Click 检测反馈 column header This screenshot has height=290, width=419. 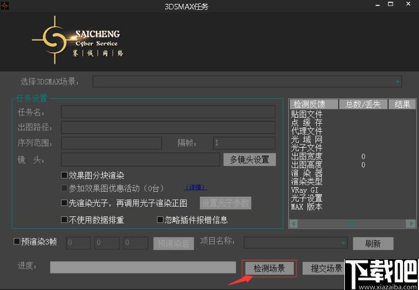coord(309,104)
